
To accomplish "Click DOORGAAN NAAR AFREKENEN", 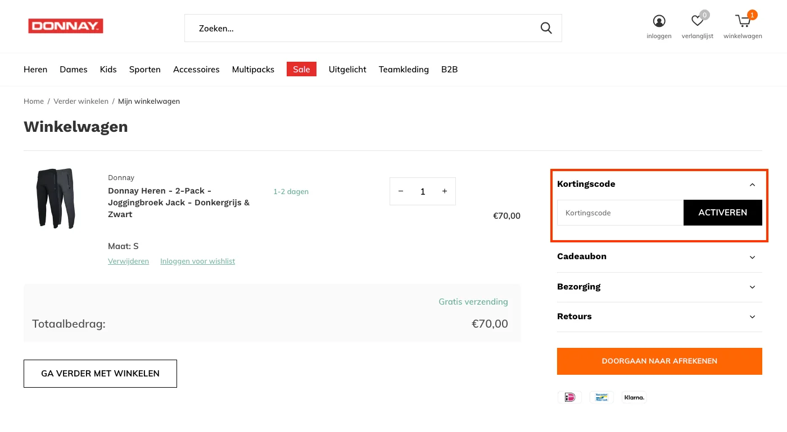I will pyautogui.click(x=659, y=361).
